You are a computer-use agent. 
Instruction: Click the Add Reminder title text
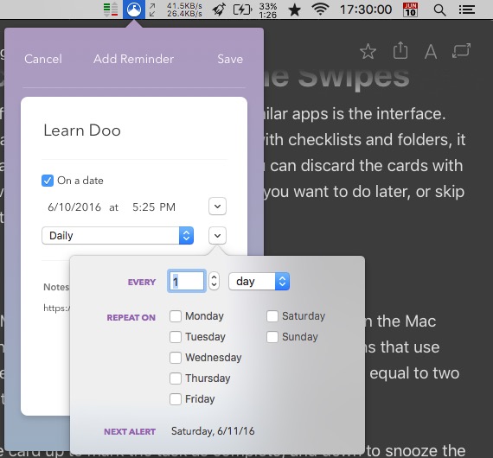pos(133,59)
